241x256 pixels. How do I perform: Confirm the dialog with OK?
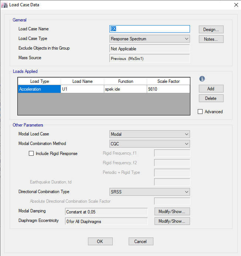pyautogui.click(x=100, y=241)
